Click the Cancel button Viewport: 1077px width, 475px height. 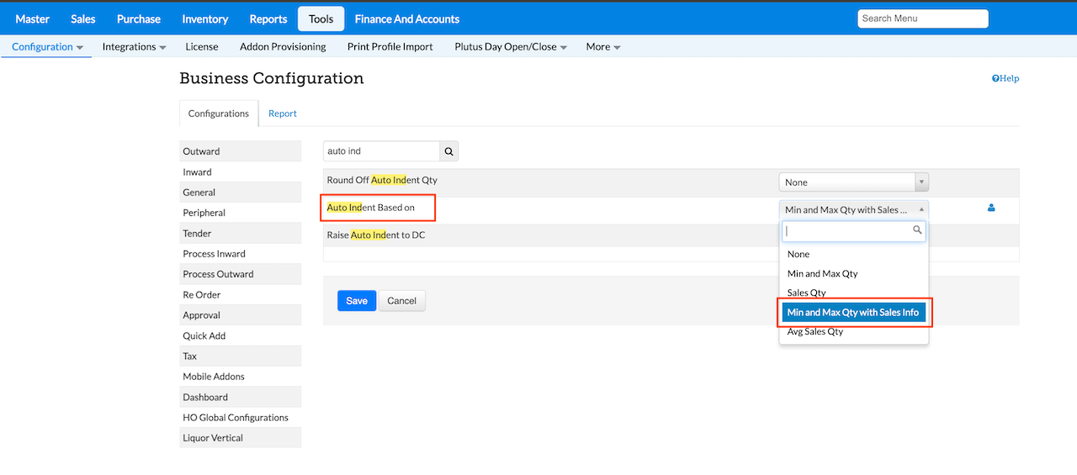point(402,301)
